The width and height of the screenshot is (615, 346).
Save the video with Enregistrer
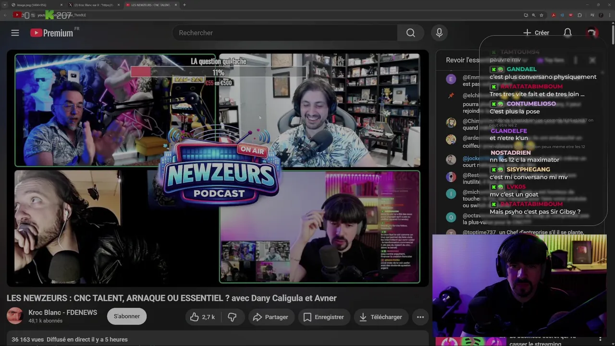[x=323, y=317]
